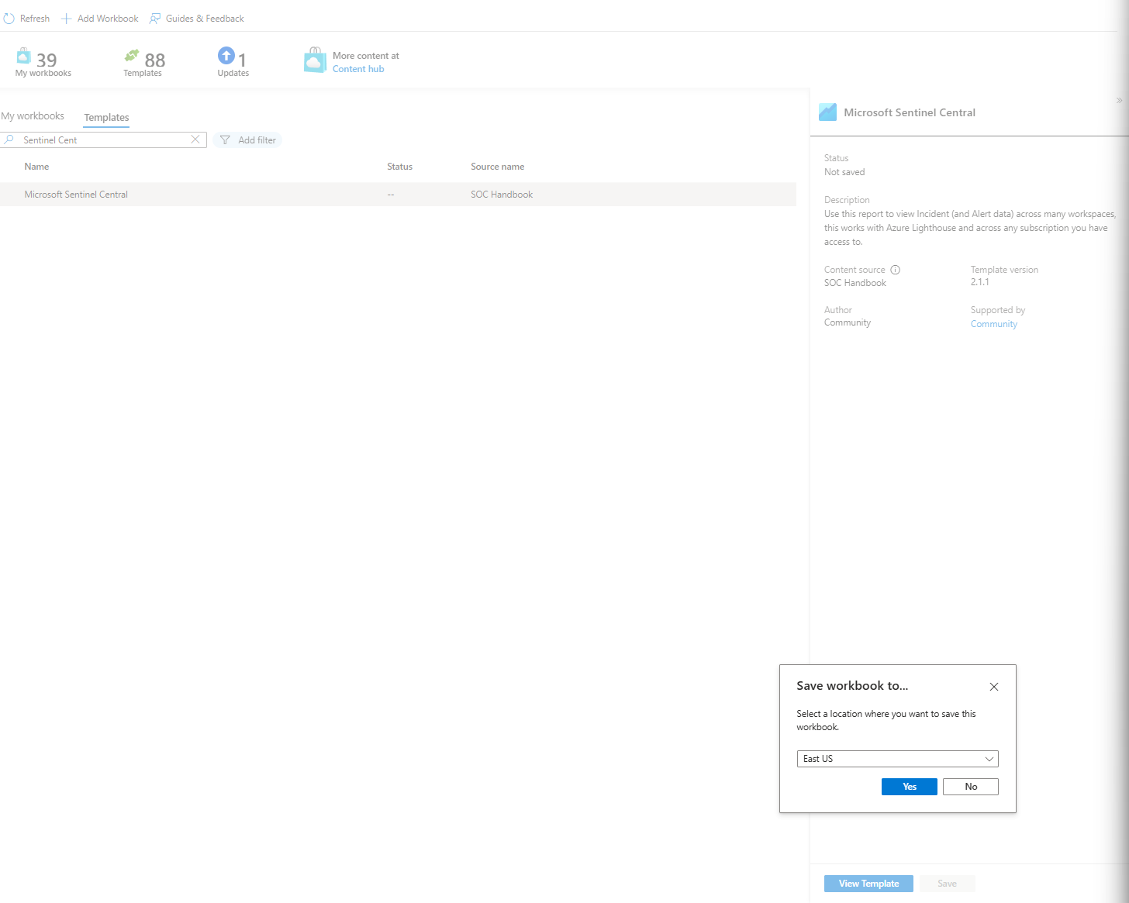Close the Save workbook dialog
1129x903 pixels.
[x=993, y=687]
